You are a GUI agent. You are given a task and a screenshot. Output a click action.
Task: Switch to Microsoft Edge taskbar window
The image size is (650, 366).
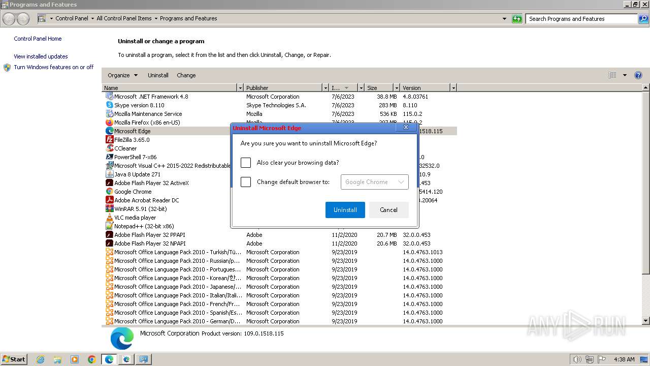[109, 359]
